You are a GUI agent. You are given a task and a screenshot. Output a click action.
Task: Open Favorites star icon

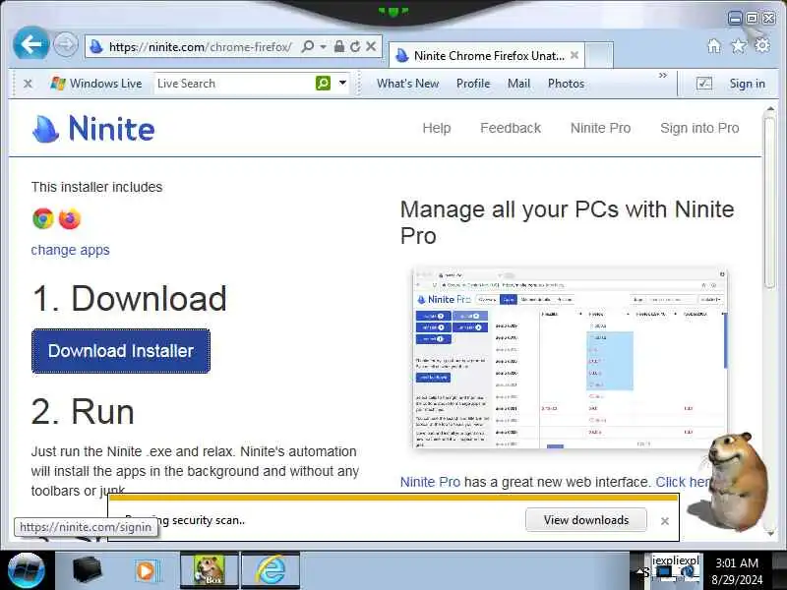(x=739, y=46)
